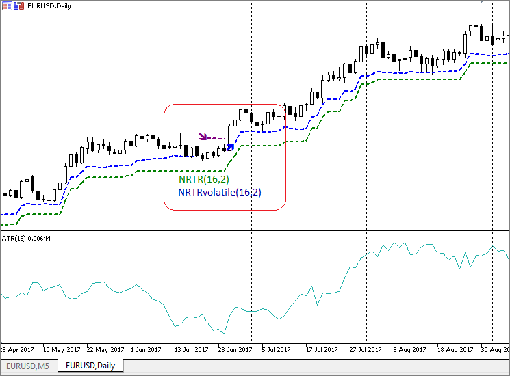Click the blue chart grid icon at top-left
This screenshot has height=376, width=510.
click(7, 5)
